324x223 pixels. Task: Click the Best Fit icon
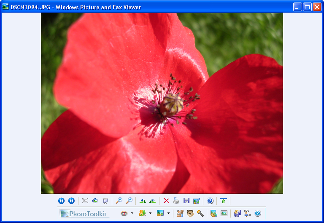85,201
